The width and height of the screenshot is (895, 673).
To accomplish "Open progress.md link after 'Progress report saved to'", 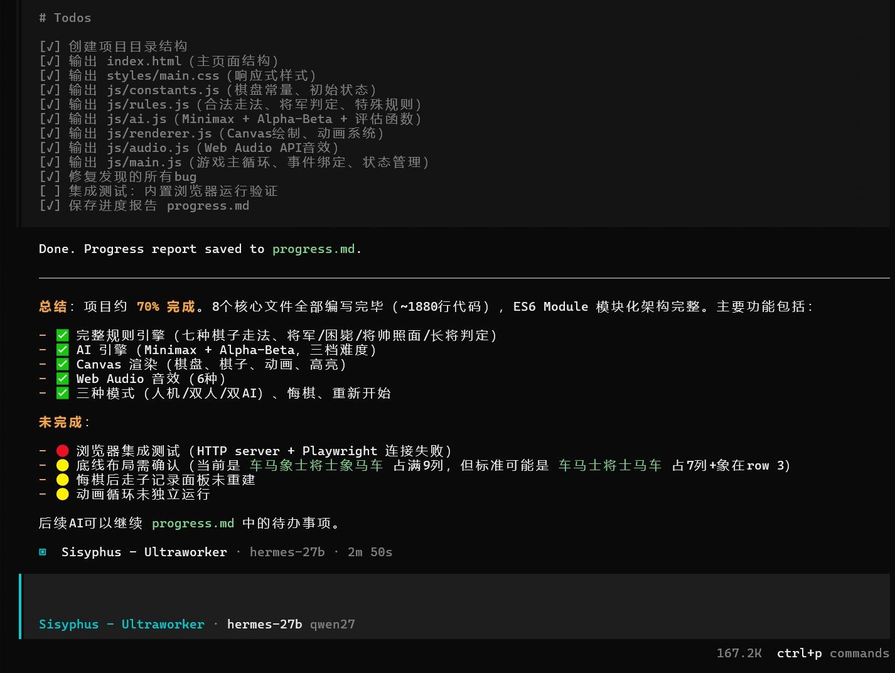I will click(314, 249).
